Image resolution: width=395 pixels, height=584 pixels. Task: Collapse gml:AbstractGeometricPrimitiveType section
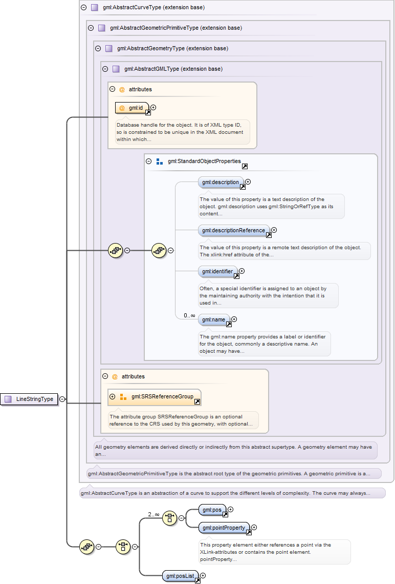pos(91,28)
